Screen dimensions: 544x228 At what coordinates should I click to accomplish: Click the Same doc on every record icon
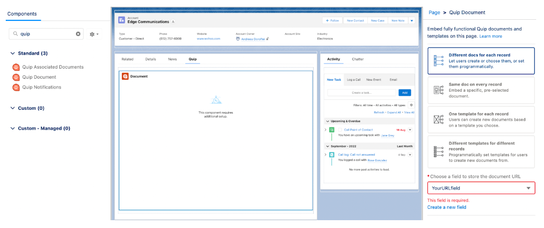pyautogui.click(x=439, y=90)
